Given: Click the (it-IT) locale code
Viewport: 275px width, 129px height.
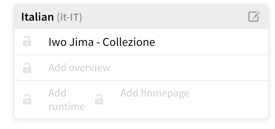Looking at the screenshot, I should pyautogui.click(x=69, y=18).
